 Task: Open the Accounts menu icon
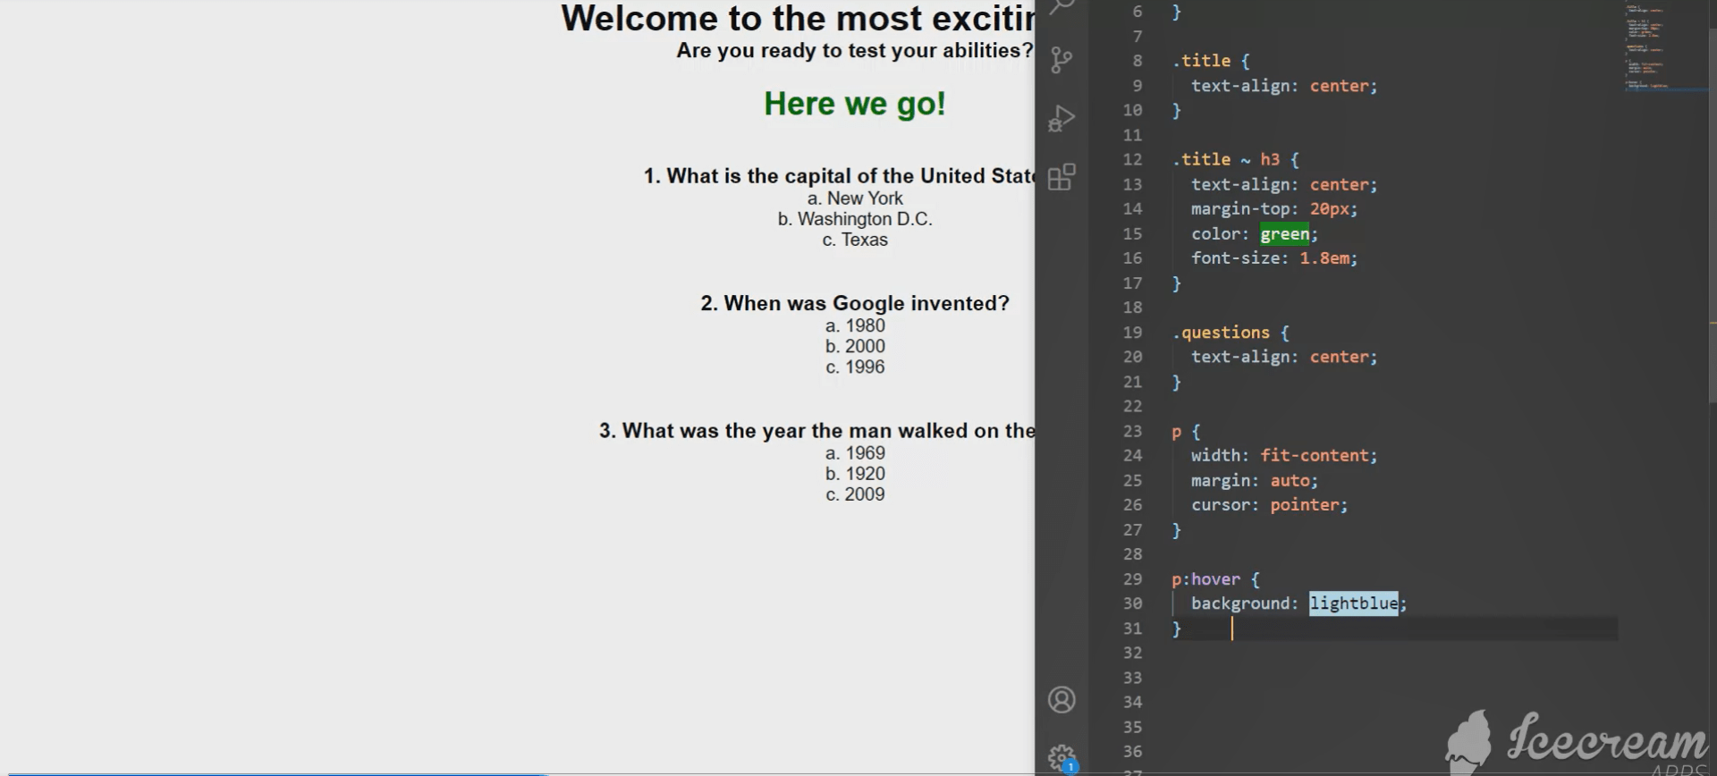click(x=1061, y=699)
